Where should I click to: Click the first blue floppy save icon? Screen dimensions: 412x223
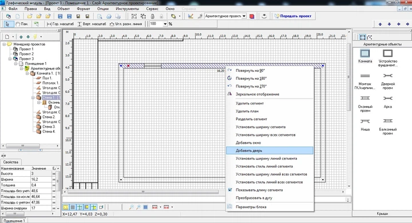60,16
